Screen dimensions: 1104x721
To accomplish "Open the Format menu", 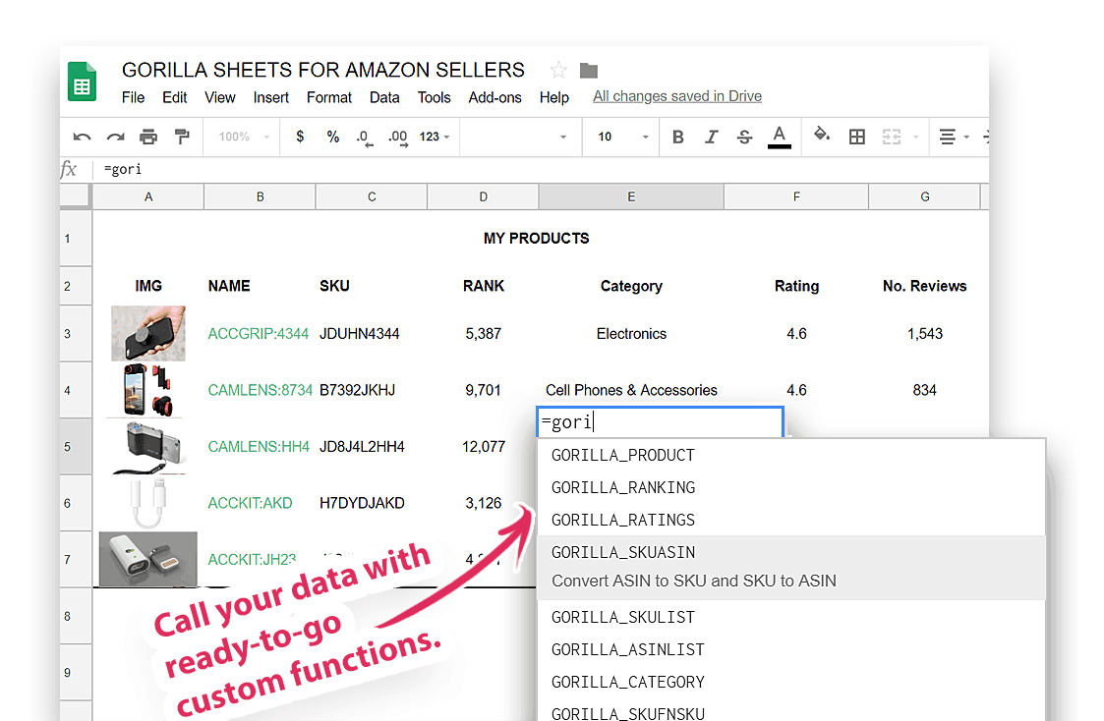I will (x=328, y=97).
